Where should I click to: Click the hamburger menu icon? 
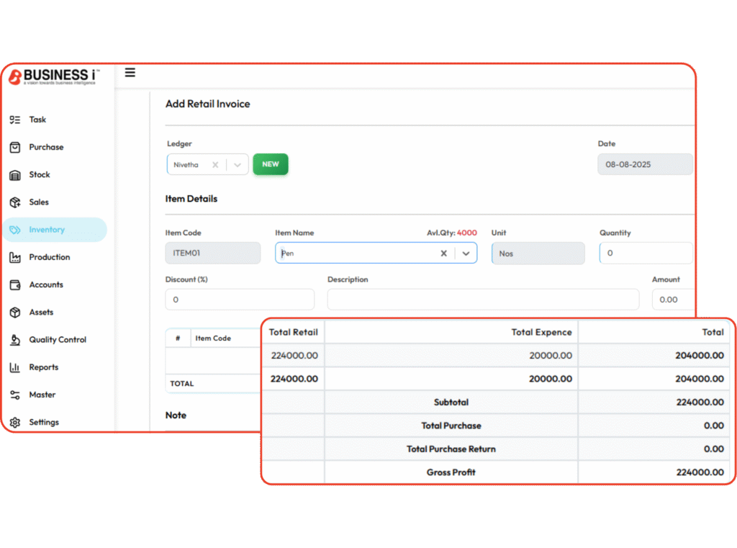[130, 73]
